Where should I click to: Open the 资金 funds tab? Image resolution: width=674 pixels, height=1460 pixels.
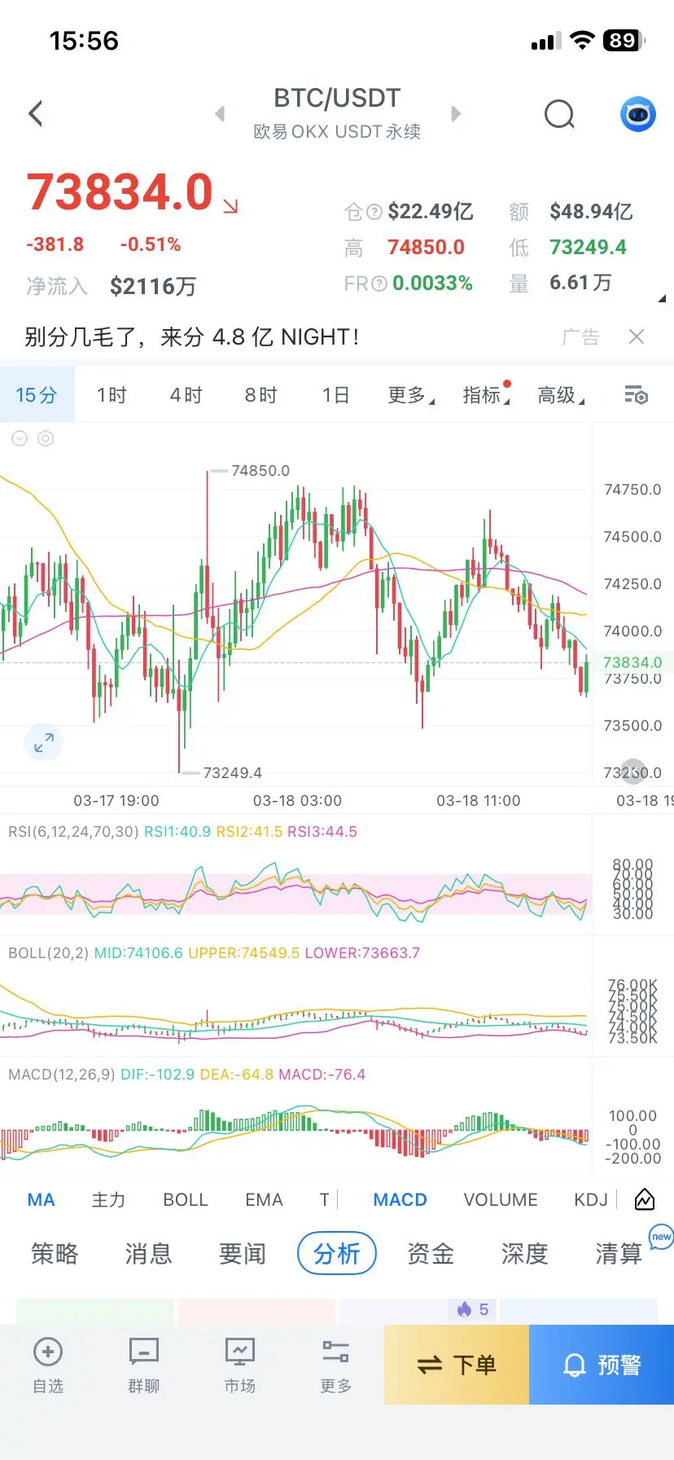click(x=431, y=1253)
